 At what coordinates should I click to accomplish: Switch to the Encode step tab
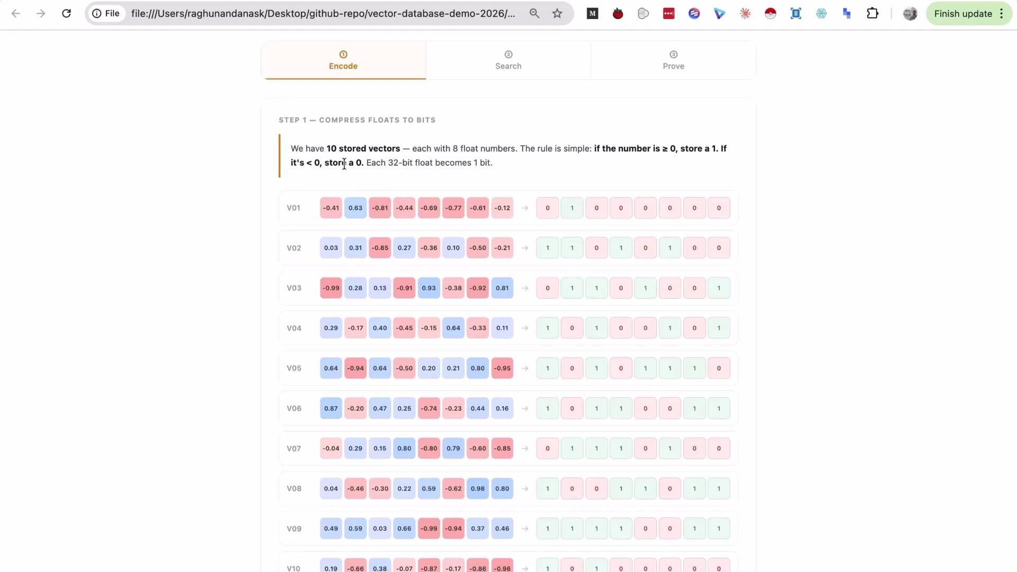(x=343, y=60)
